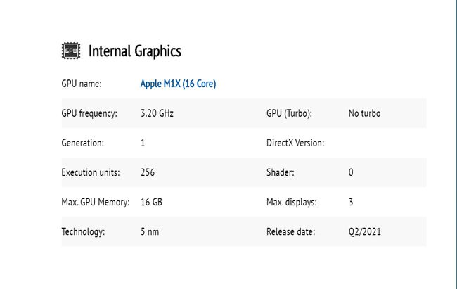The width and height of the screenshot is (457, 289).
Task: Select the Q2/2021 release date value
Action: [365, 231]
